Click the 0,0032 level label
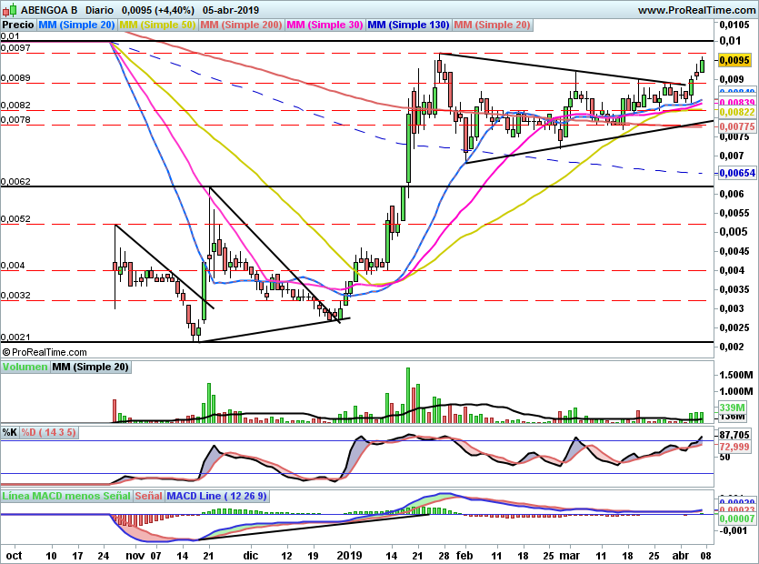The image size is (759, 564). coord(15,295)
